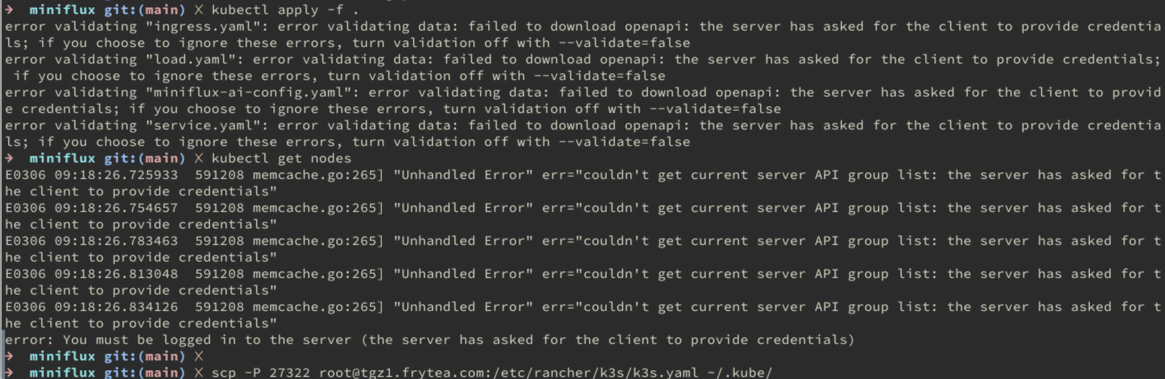Click the root@tgz1.frytea.com k3s.yaml path
1165x379 pixels.
(x=508, y=373)
